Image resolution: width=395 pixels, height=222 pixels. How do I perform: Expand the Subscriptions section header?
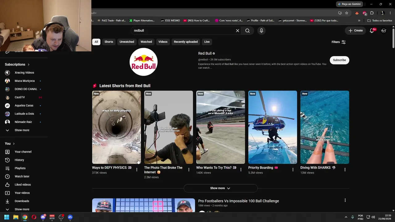coord(17,64)
